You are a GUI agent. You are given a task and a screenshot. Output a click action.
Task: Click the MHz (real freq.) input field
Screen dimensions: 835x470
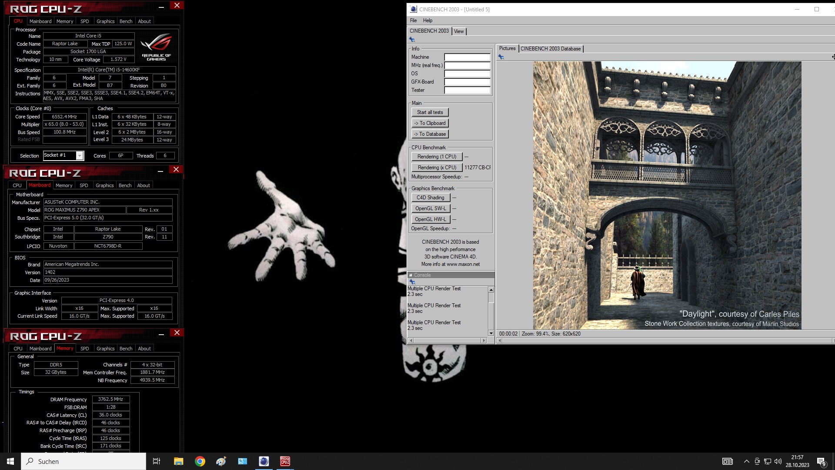[467, 65]
